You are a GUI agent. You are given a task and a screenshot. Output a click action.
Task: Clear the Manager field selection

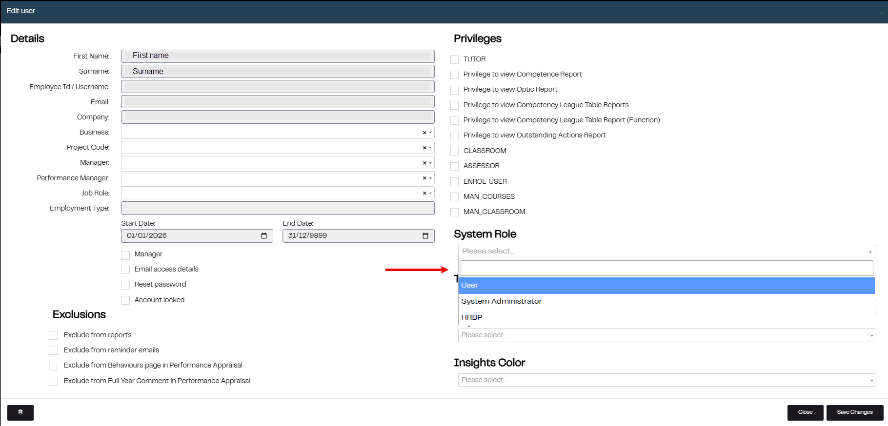[x=424, y=163]
